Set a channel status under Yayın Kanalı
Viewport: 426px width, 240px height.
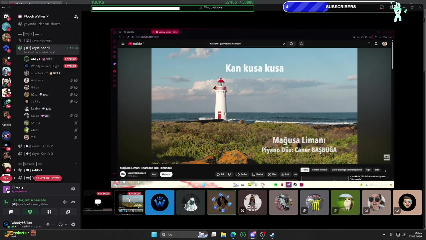[39, 53]
